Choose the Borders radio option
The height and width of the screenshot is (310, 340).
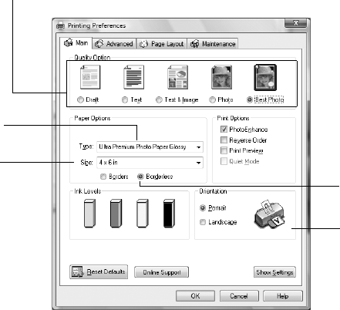(x=103, y=177)
